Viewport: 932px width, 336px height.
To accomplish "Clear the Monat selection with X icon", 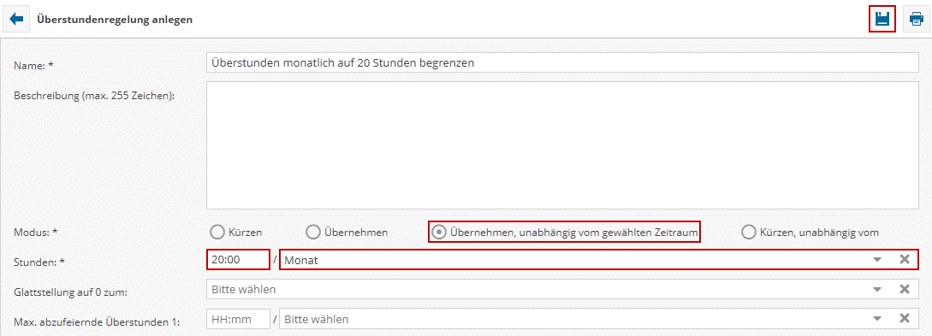I will coord(904,259).
